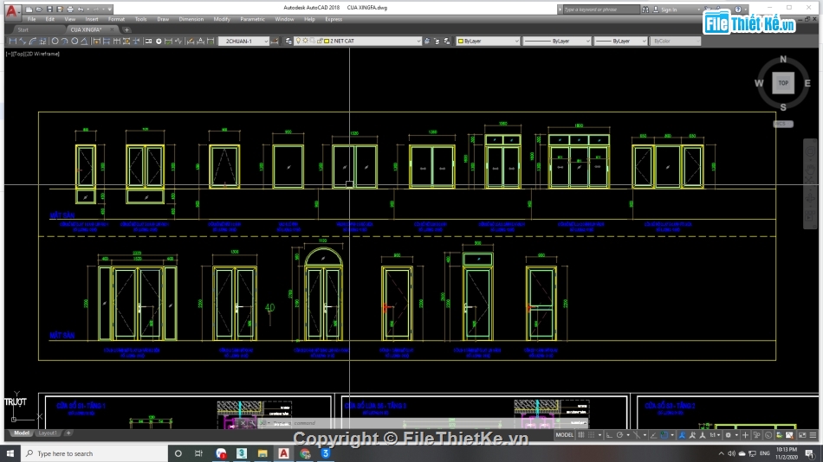Image resolution: width=823 pixels, height=462 pixels.
Task: Select the Radius dimension tool
Action: (55, 41)
